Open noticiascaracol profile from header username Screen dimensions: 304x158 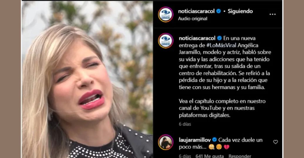point(196,11)
